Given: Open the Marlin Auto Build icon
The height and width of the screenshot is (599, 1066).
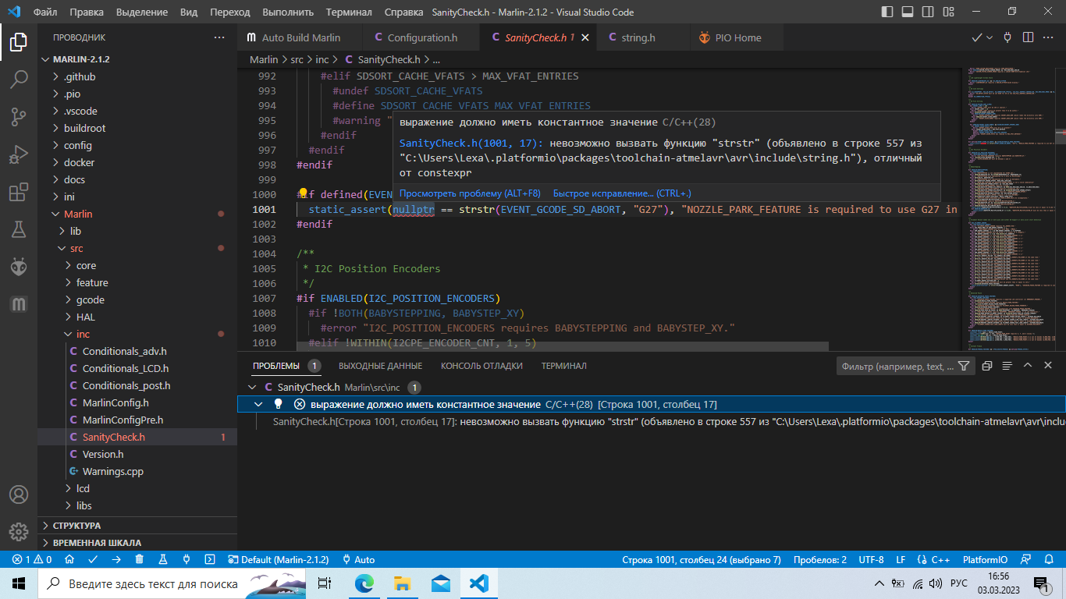Looking at the screenshot, I should [x=19, y=304].
